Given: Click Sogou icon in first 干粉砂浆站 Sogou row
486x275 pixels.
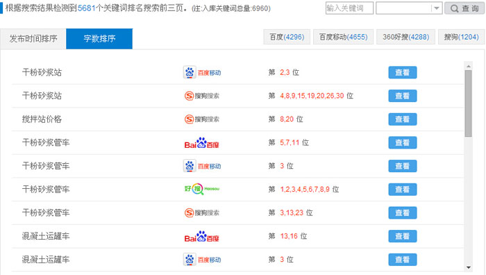Looking at the screenshot, I should click(x=202, y=96).
